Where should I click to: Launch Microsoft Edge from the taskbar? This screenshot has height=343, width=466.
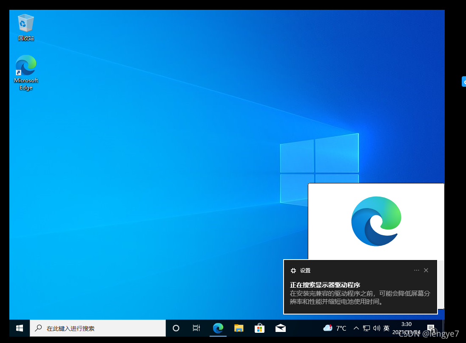[218, 328]
